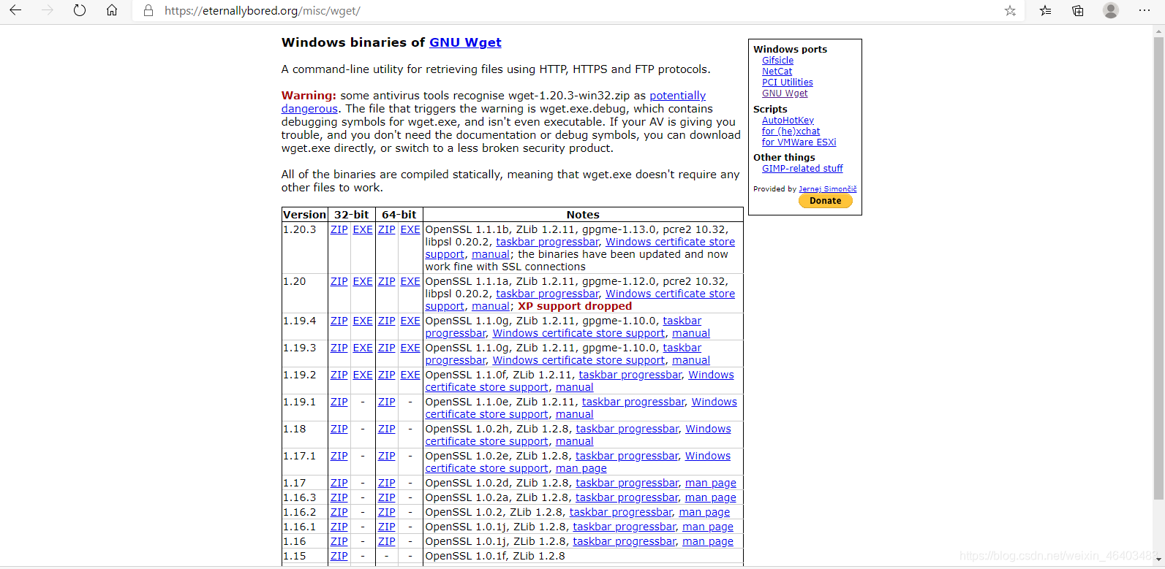Click the browser forward arrow
1165x569 pixels.
point(48,10)
